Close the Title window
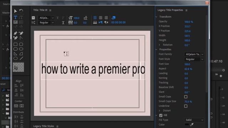Image resolution: width=228 pixels, height=128 pixels. click(207, 2)
